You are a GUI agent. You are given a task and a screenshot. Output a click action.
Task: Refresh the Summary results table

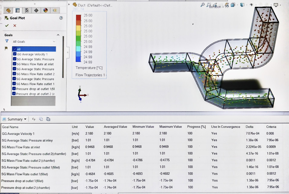pos(34,119)
